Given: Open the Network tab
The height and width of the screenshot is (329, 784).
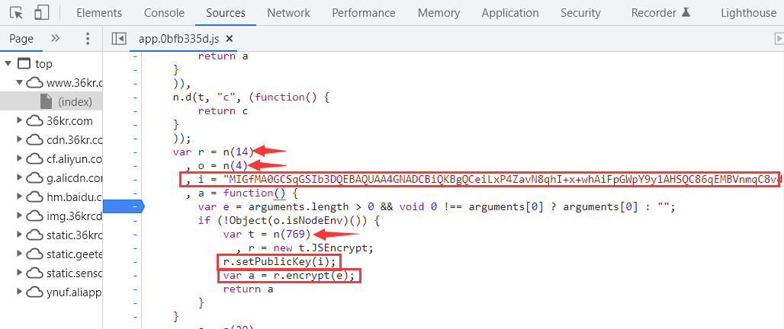Looking at the screenshot, I should pos(288,13).
